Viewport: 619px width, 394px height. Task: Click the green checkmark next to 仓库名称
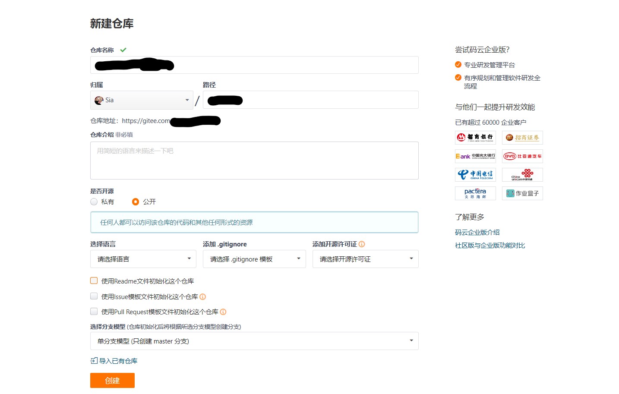point(123,50)
